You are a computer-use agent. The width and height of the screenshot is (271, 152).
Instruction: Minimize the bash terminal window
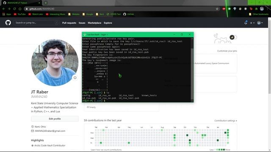[174, 35]
